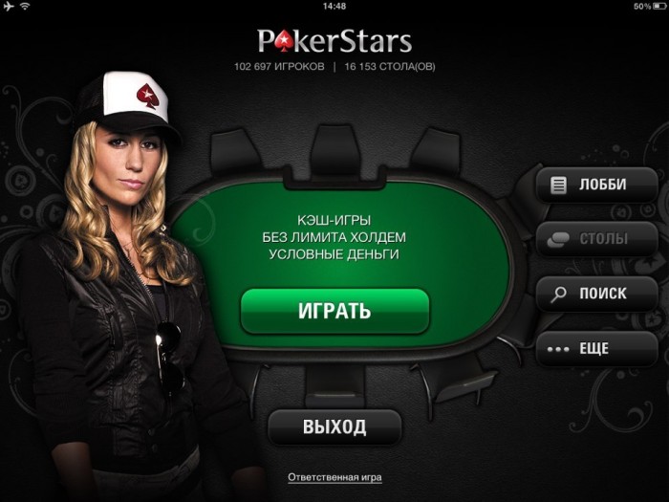Screen dimensions: 669x502
Task: Open the Ответственная игра link
Action: (334, 477)
